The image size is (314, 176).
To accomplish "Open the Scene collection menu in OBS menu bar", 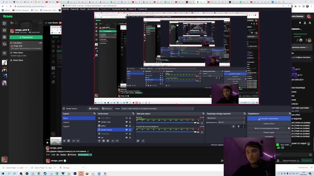I will pyautogui.click(x=119, y=9).
